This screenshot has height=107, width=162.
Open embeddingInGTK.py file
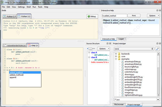[133, 80]
